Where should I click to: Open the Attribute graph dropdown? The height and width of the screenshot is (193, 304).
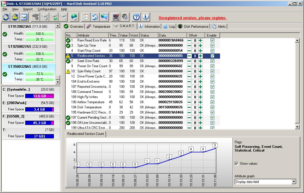click(x=294, y=182)
